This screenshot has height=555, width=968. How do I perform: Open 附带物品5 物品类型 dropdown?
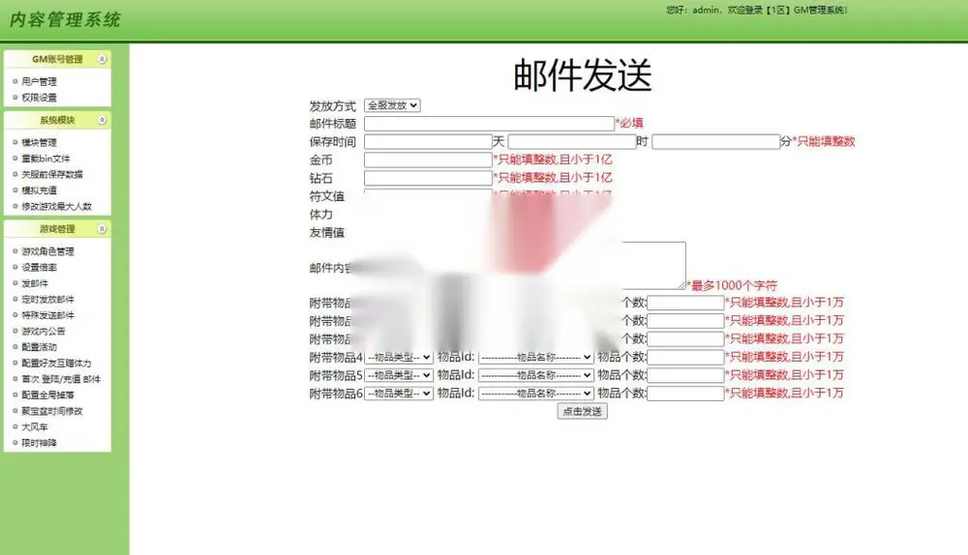399,375
